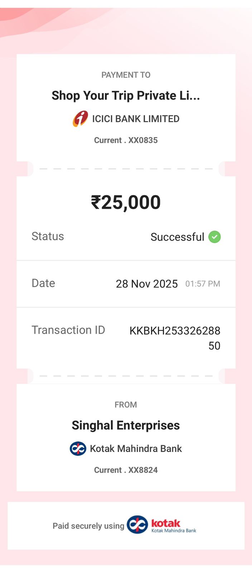Tap the Paid securely using text

click(88, 526)
